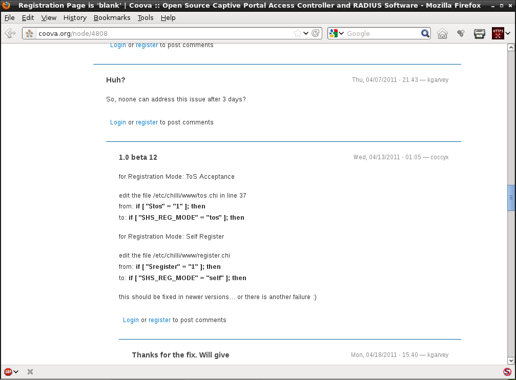Open the search engine chooser dropdown
Viewport: 516px width, 380px height.
[341, 33]
